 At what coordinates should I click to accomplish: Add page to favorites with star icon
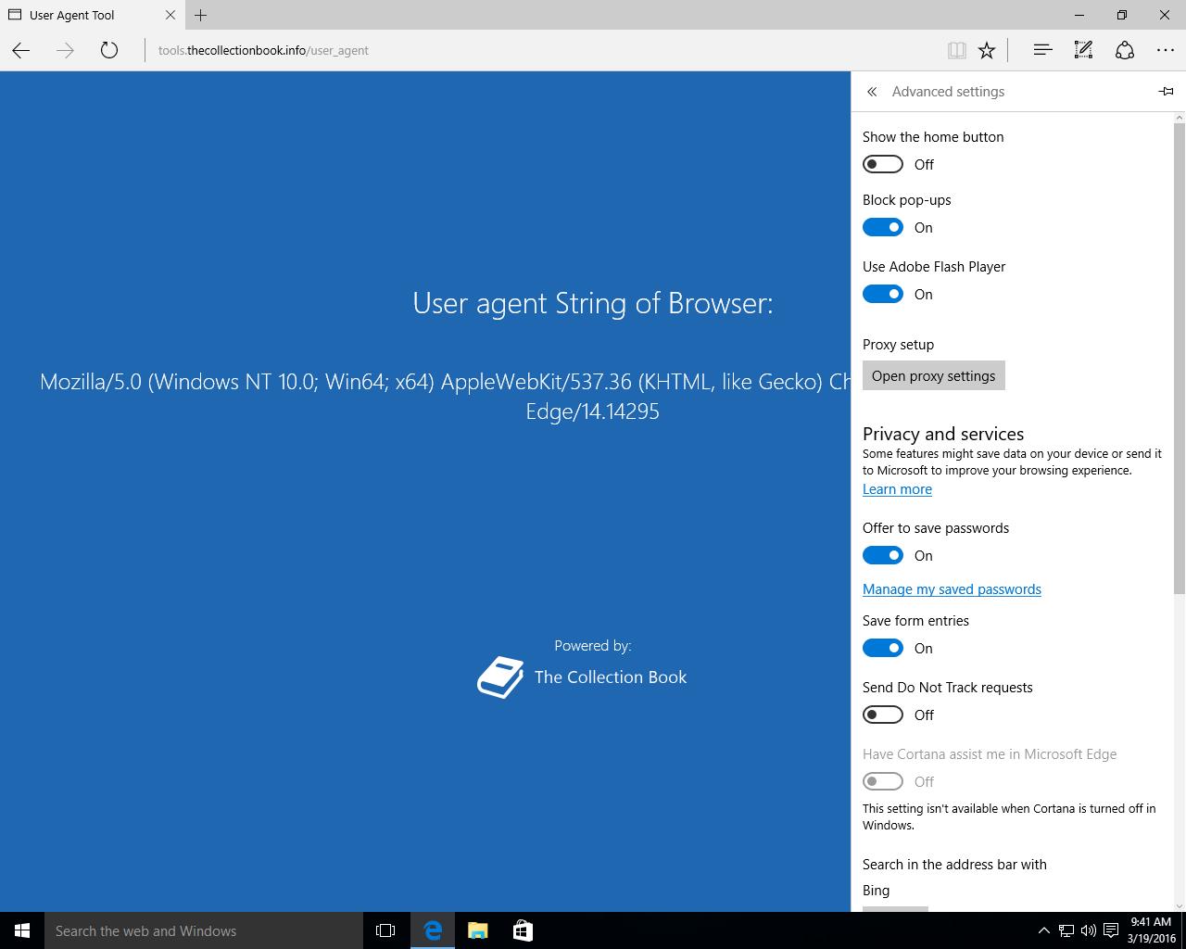coord(987,50)
